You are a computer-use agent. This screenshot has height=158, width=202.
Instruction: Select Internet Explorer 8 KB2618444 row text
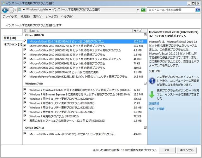pos(80,94)
